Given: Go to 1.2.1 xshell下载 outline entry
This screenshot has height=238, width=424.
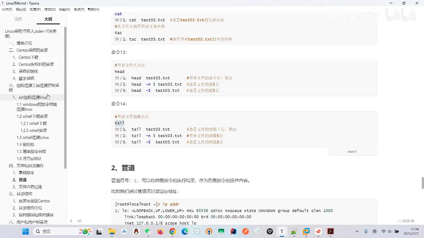Looking at the screenshot, I should [34, 123].
